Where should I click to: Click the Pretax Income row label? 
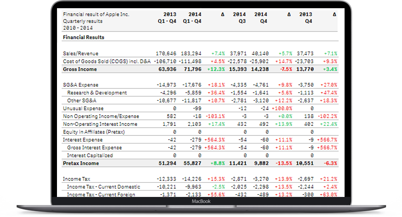click(81, 163)
